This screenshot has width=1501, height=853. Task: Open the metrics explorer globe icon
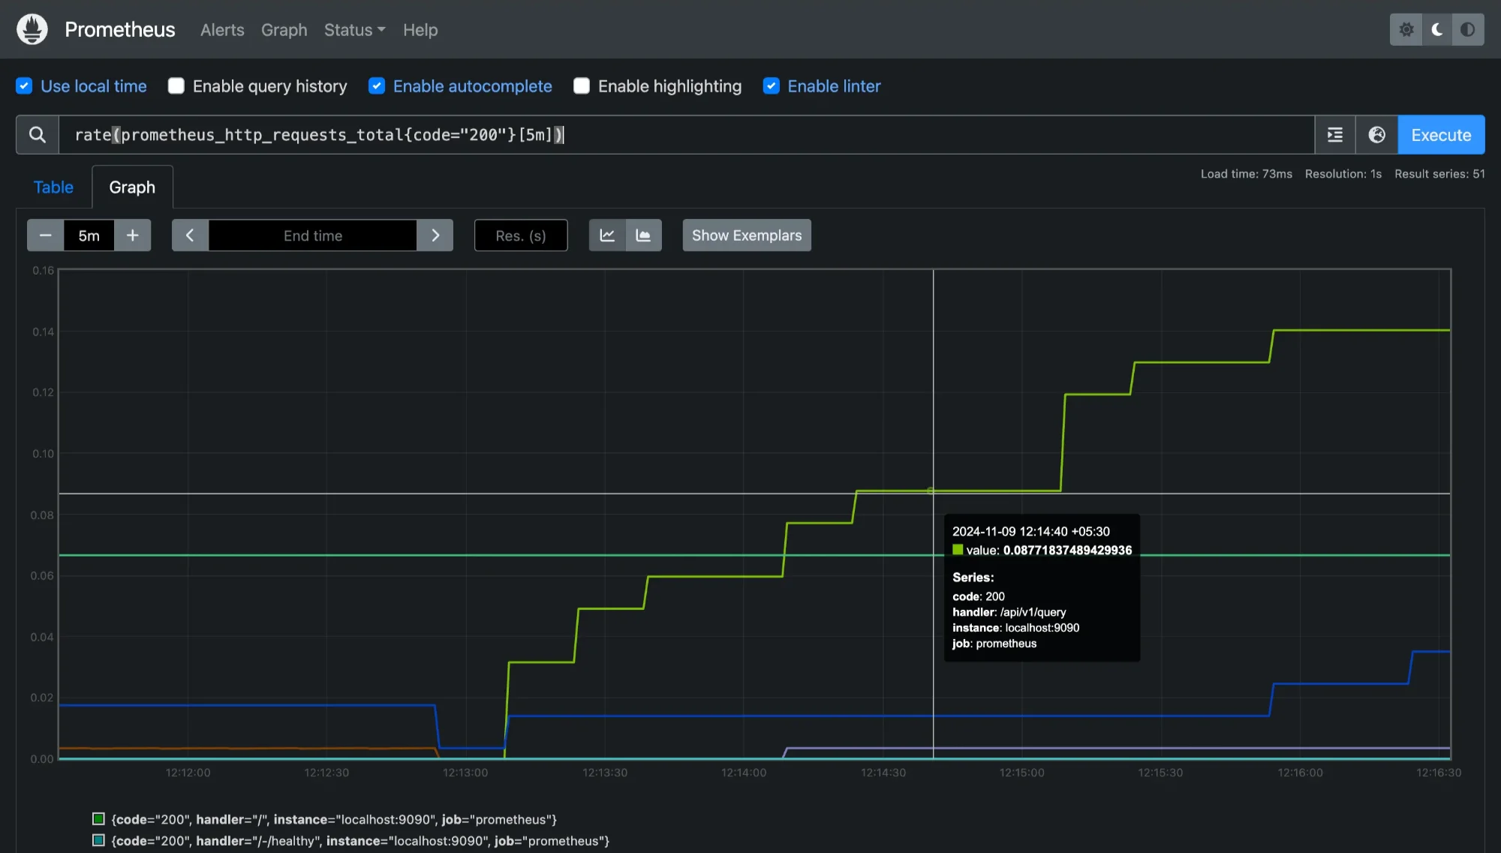coord(1377,135)
